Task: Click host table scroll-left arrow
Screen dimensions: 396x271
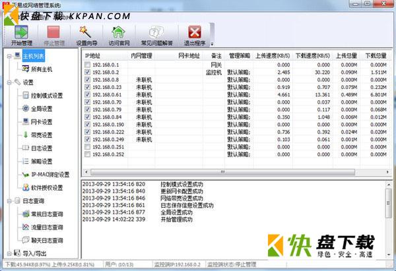Action: [86, 172]
